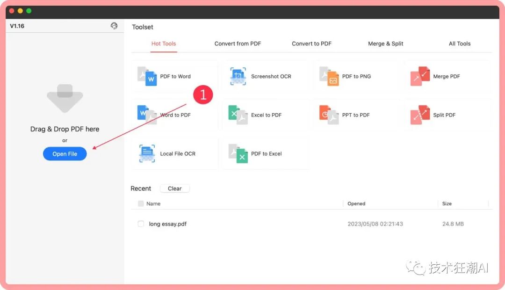Click the Screenshot OCR label
The image size is (505, 290).
(x=271, y=76)
